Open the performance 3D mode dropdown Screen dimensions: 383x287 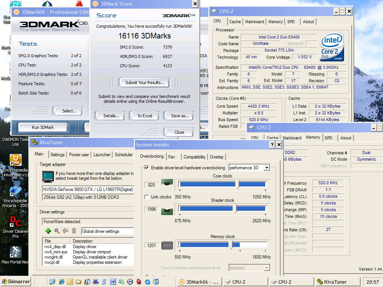coord(267,168)
